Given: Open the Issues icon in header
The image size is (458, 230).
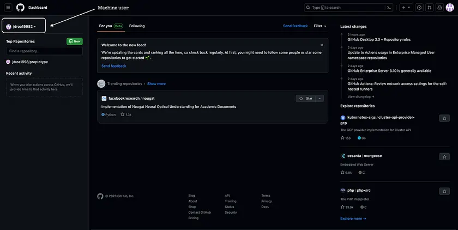Looking at the screenshot, I should [x=419, y=8].
